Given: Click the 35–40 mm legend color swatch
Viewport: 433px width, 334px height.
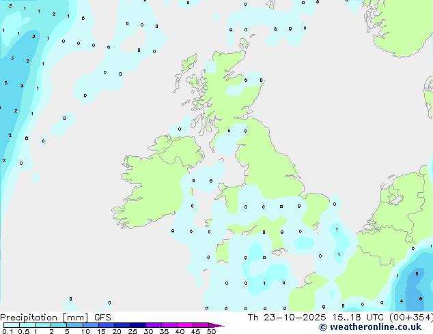Looking at the screenshot, I should click(169, 325).
